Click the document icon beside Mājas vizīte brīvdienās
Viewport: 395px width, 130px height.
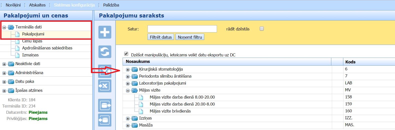(x=141, y=111)
